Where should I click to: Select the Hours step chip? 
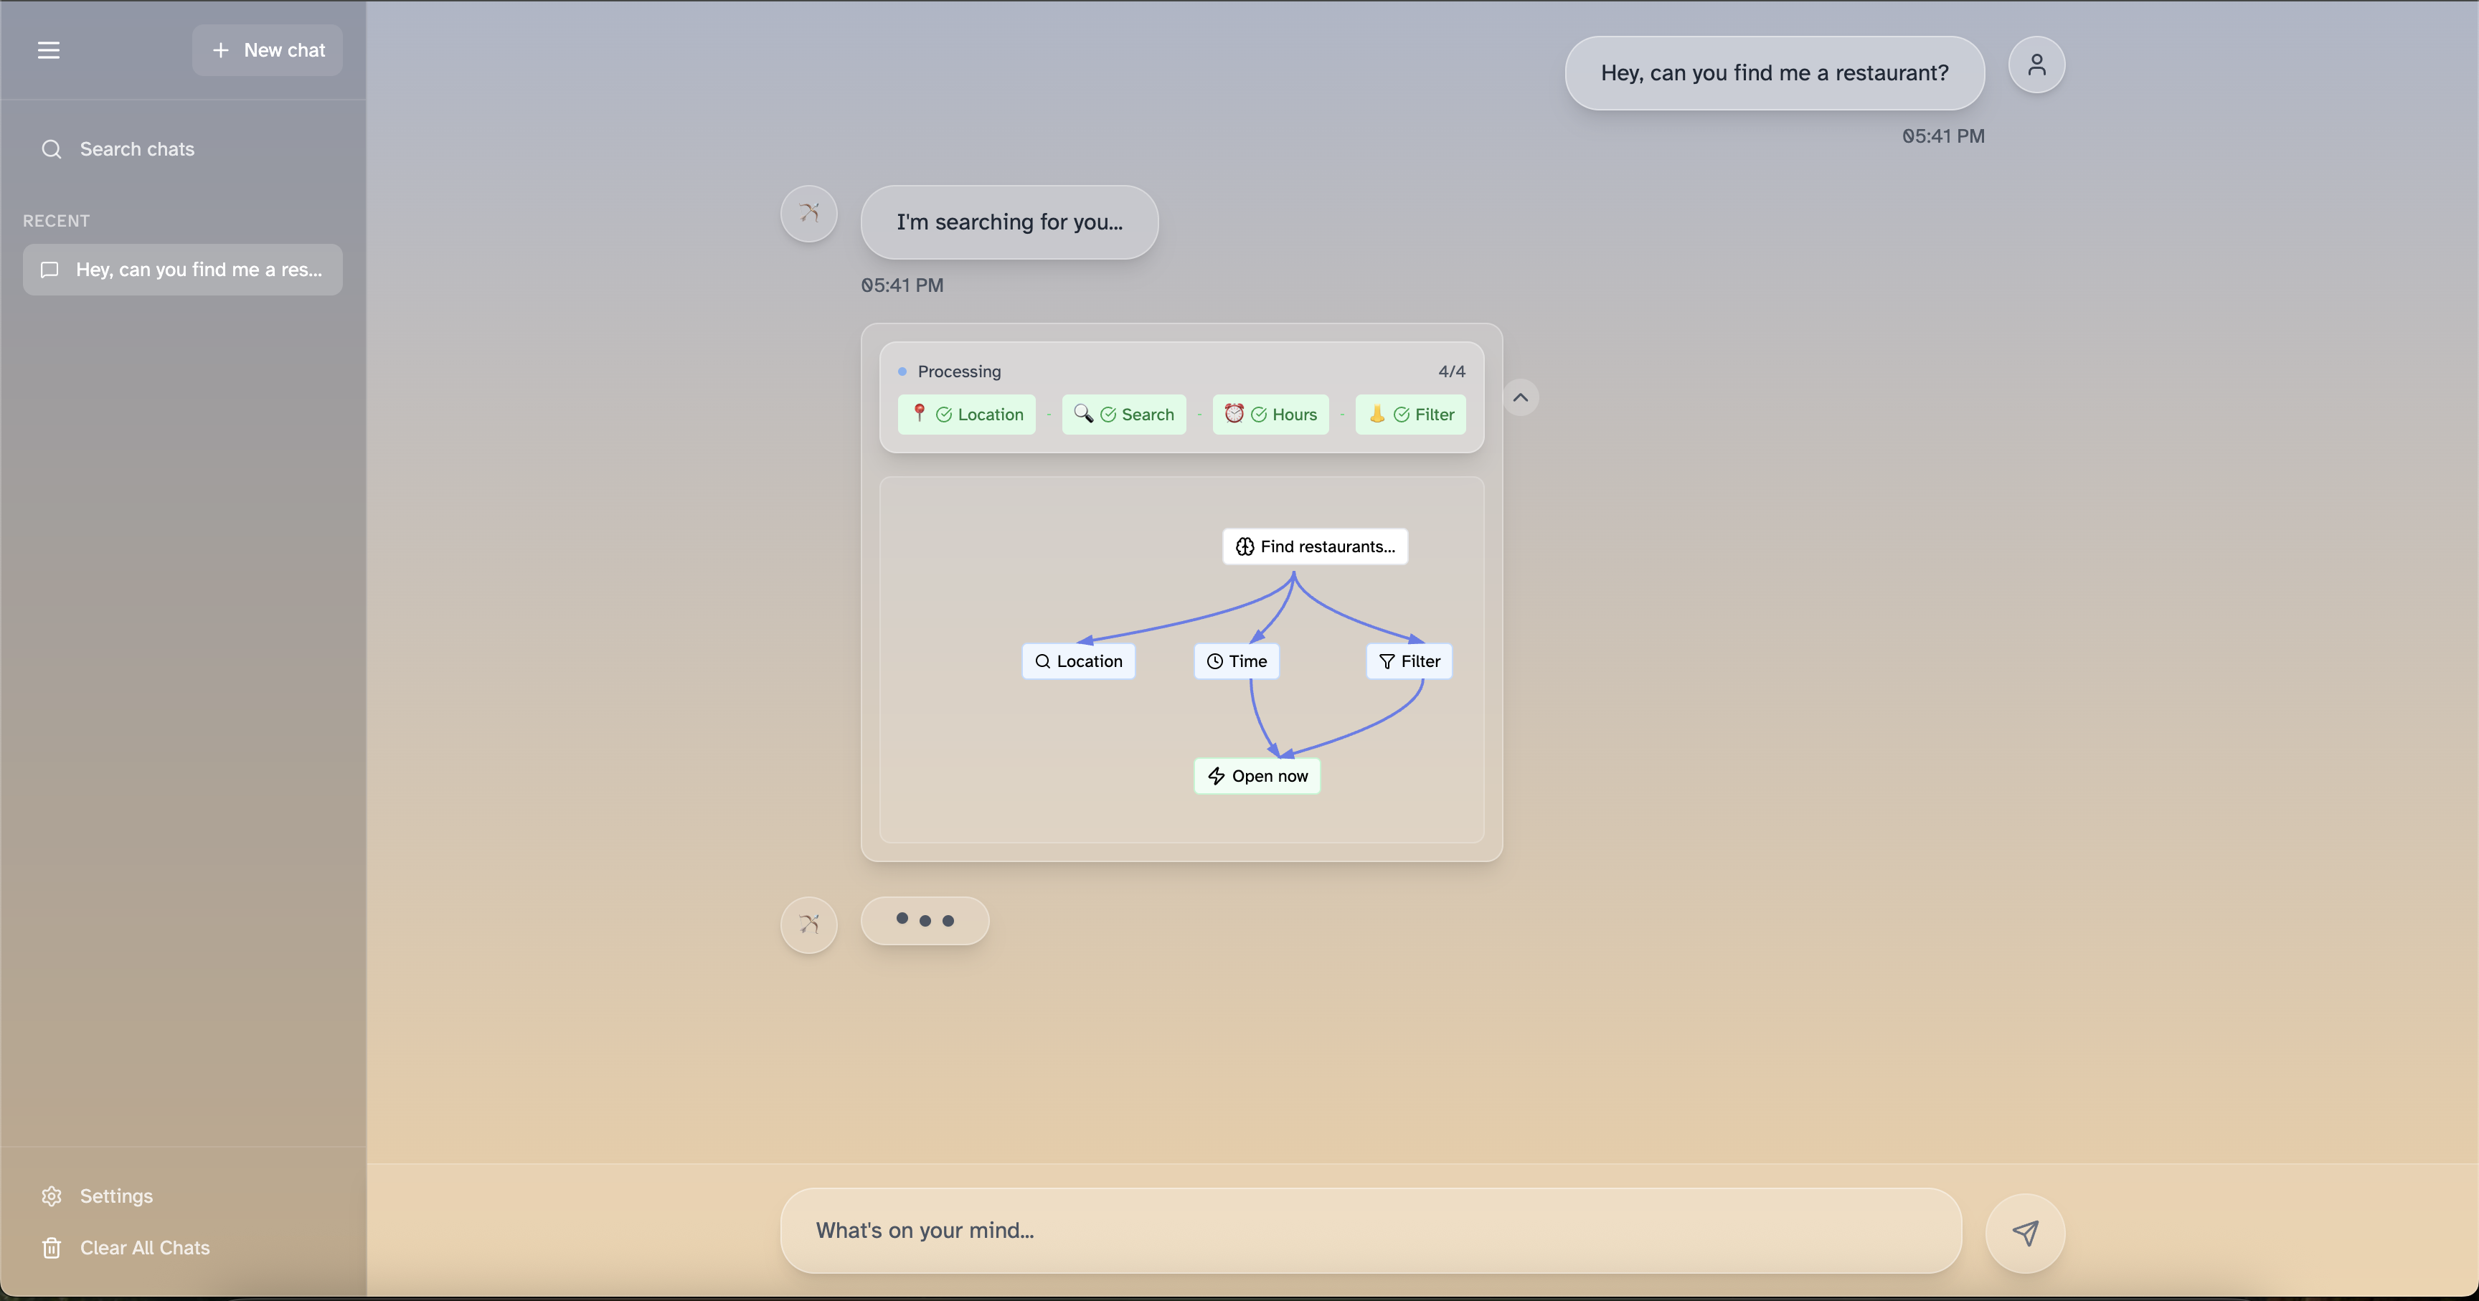[1270, 415]
